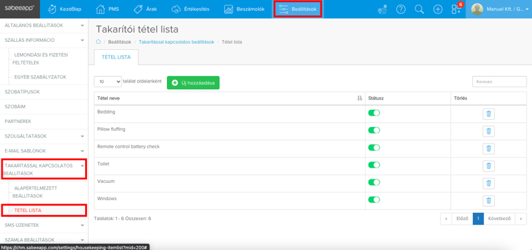Open the Kezdőlap dashboard menu

[65, 9]
